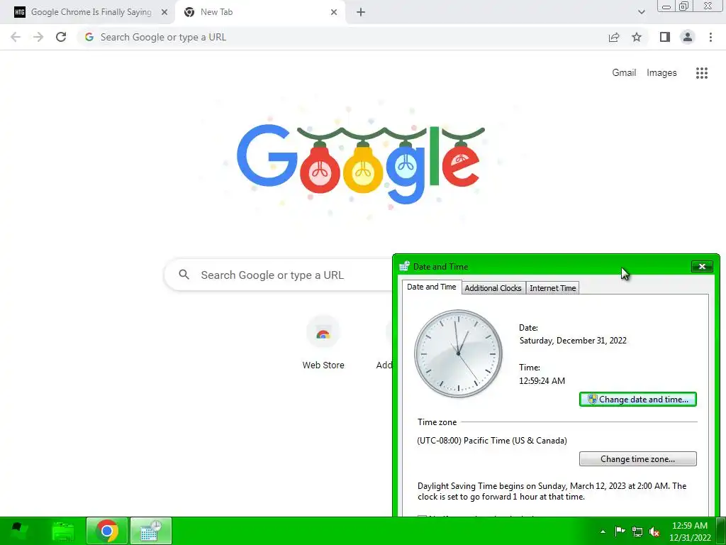Click the muted volume tray icon
This screenshot has height=545, width=726.
coord(654,532)
